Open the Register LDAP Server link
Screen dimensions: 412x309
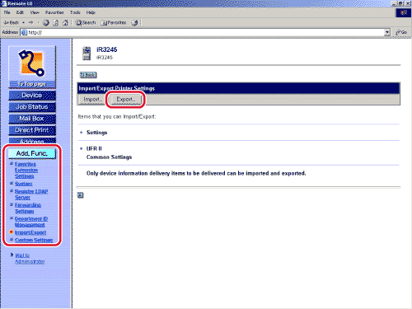pos(31,194)
